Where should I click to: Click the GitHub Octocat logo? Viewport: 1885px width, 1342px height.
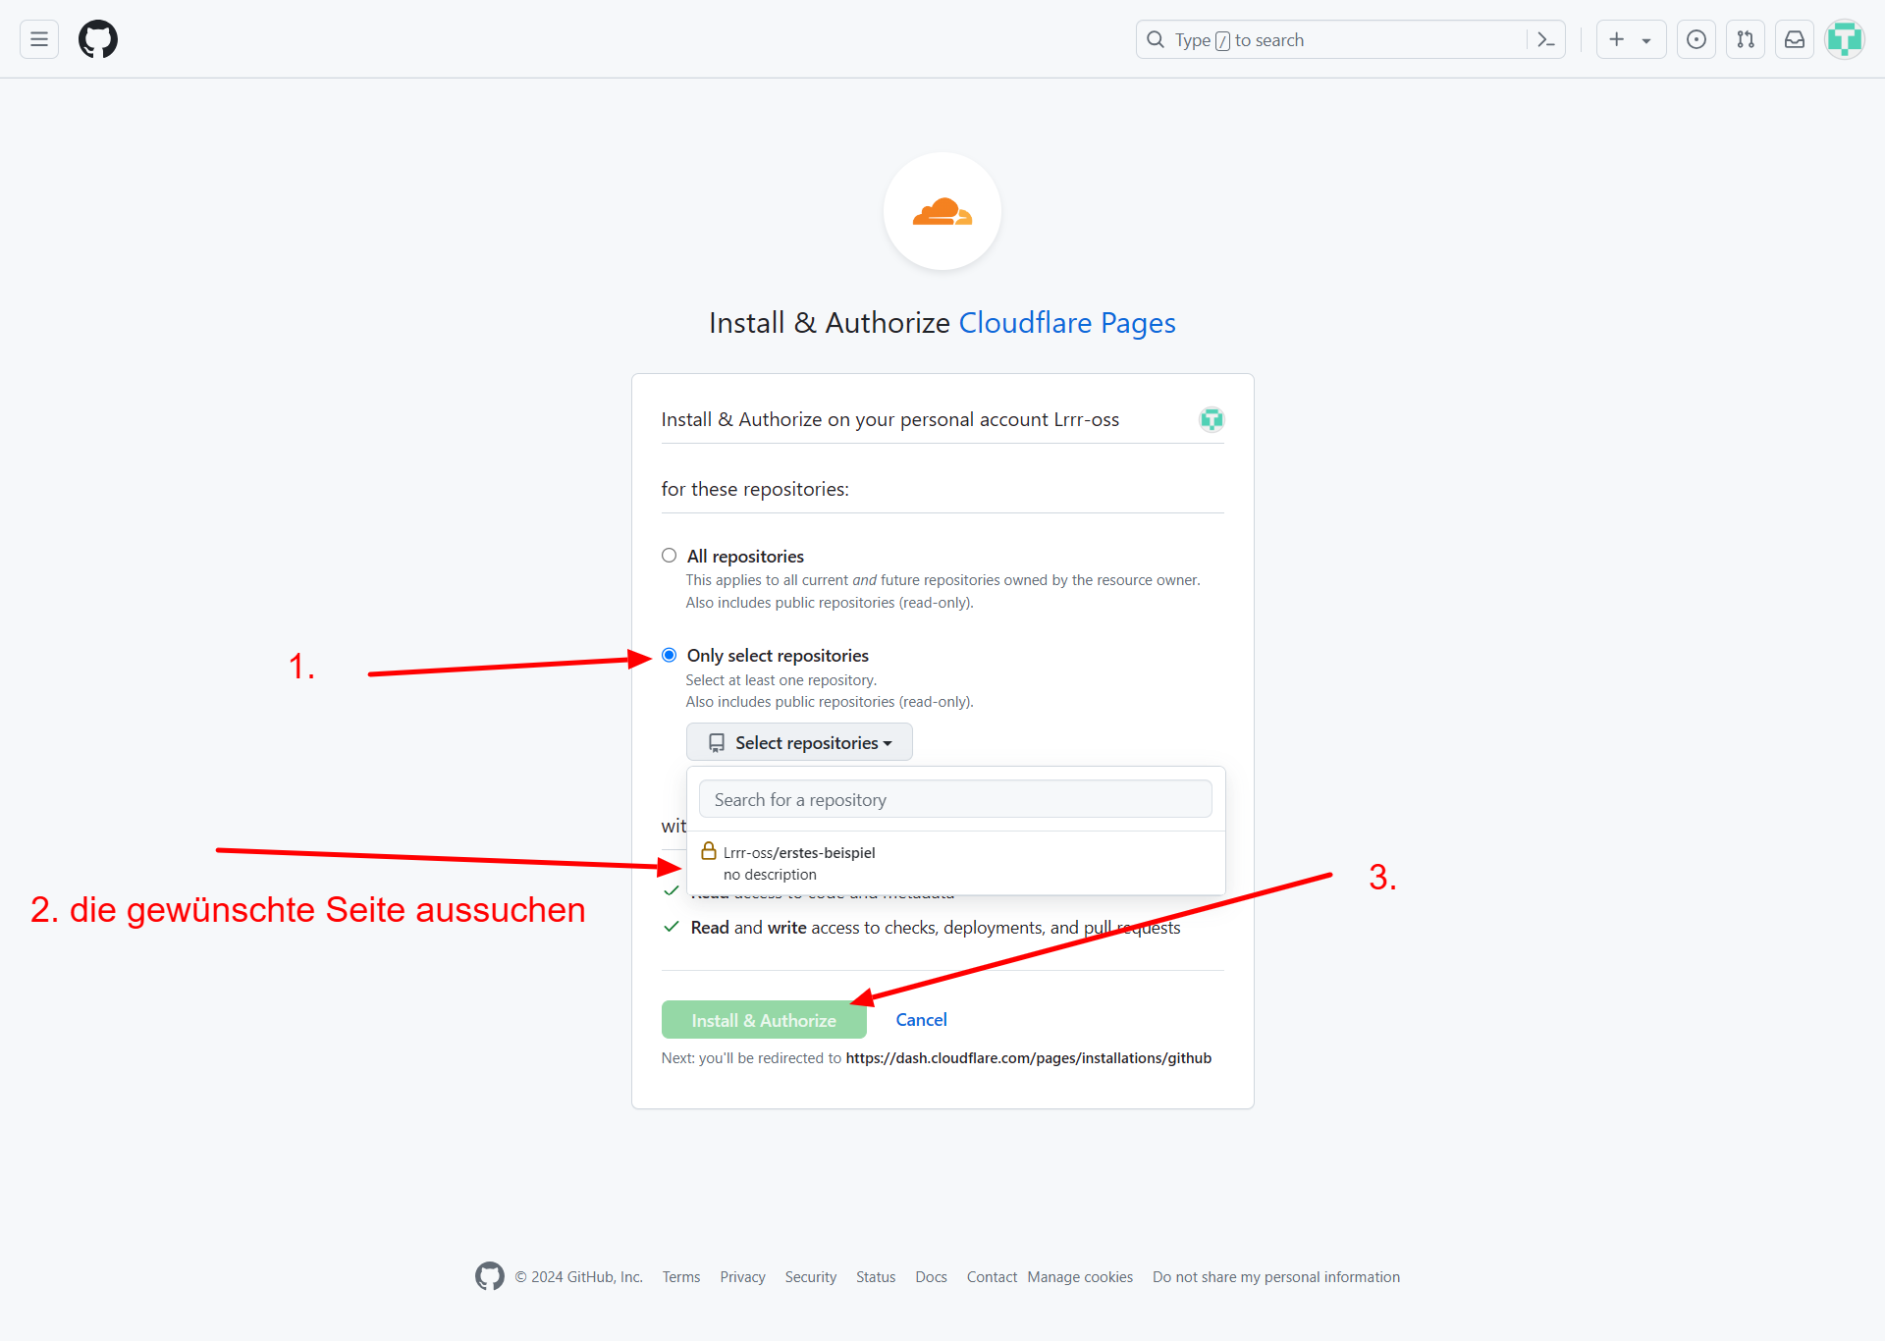tap(98, 39)
